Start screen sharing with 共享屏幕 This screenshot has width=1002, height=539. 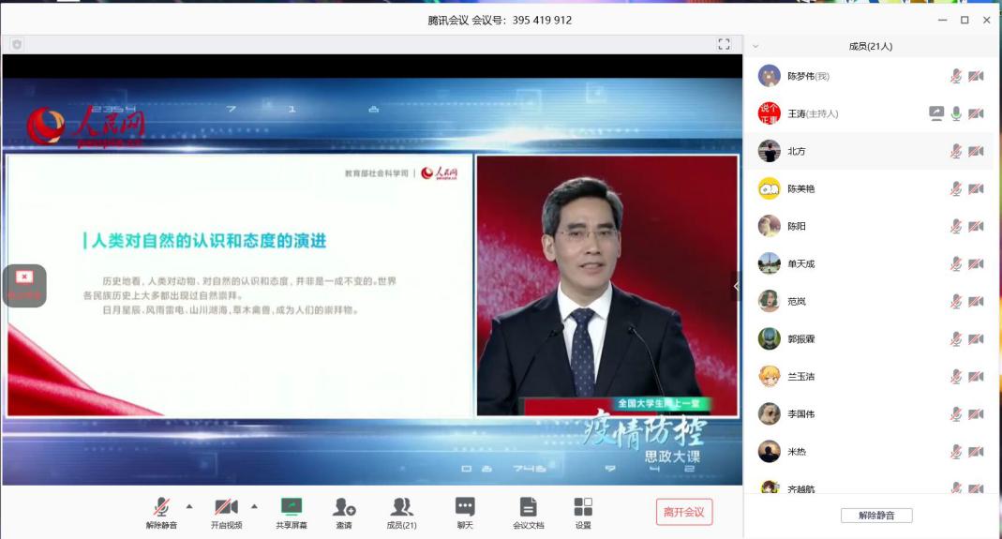coord(292,507)
